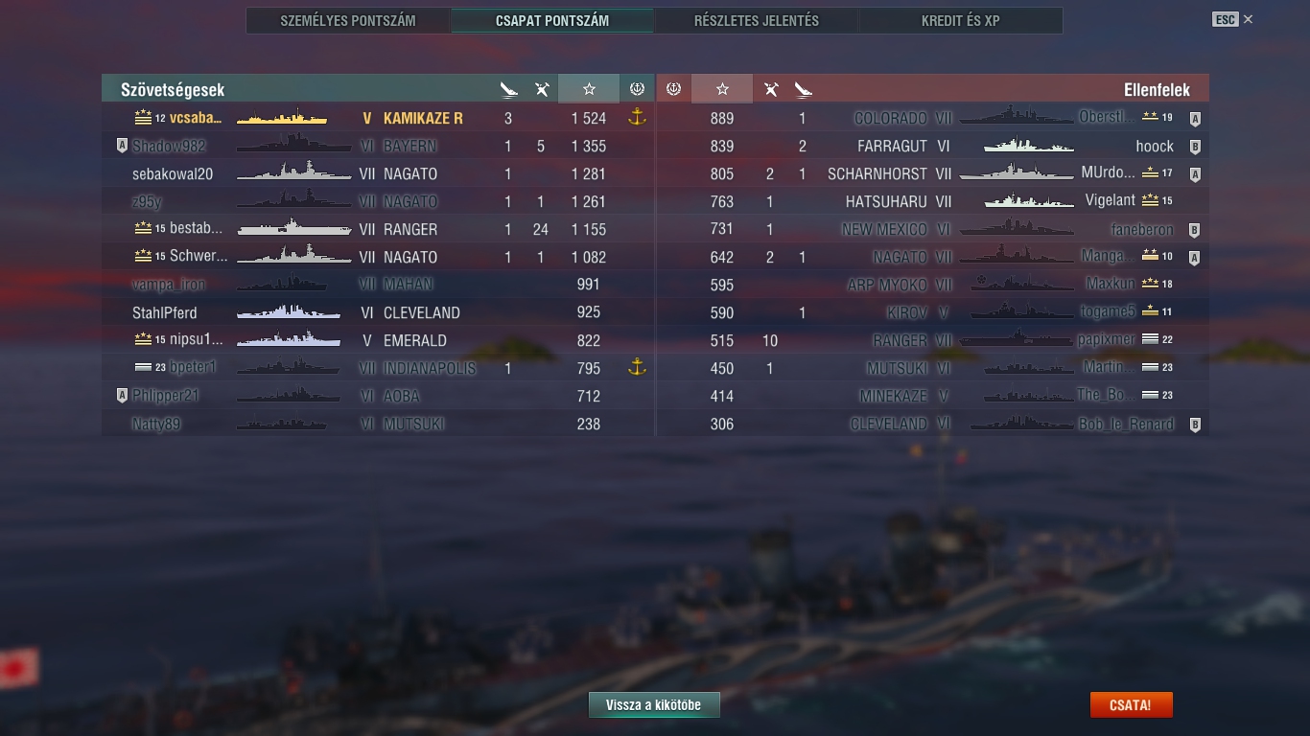Click division badge next to Shadow982
The height and width of the screenshot is (736, 1310).
(x=122, y=146)
